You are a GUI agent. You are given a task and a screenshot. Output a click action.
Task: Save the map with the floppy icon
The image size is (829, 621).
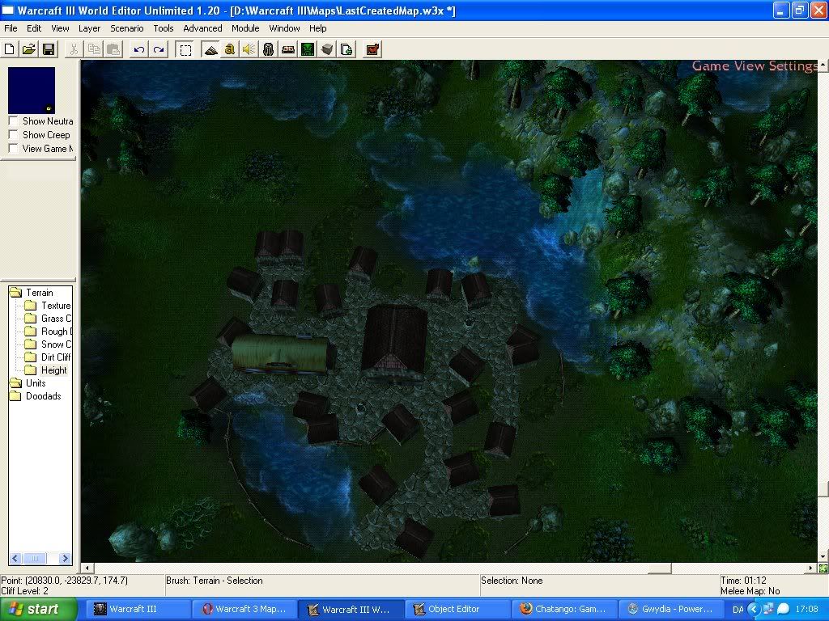pyautogui.click(x=49, y=49)
